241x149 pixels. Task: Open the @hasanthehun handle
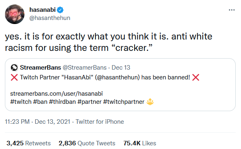(x=50, y=18)
